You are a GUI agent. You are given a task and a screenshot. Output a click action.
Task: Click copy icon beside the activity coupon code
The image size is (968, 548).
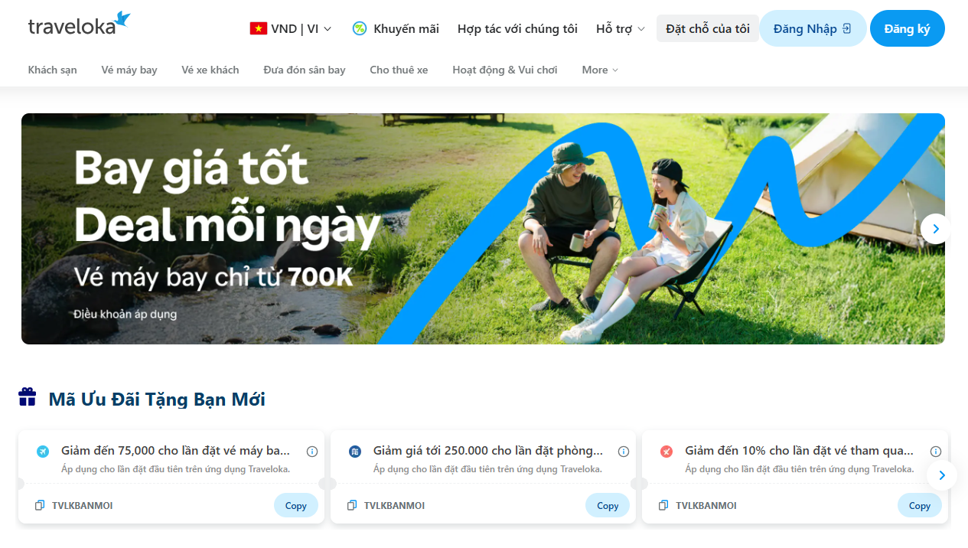click(x=663, y=505)
